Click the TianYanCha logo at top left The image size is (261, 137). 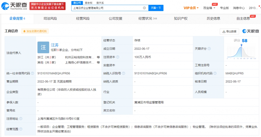(14, 6)
